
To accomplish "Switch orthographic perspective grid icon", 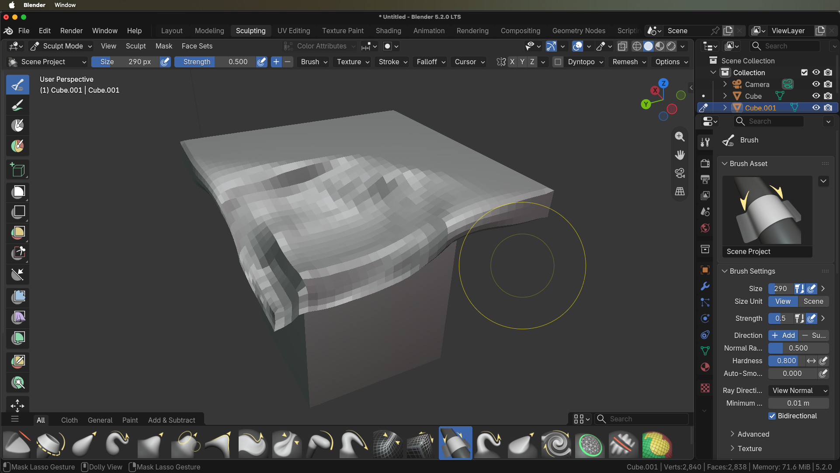I will 680,191.
